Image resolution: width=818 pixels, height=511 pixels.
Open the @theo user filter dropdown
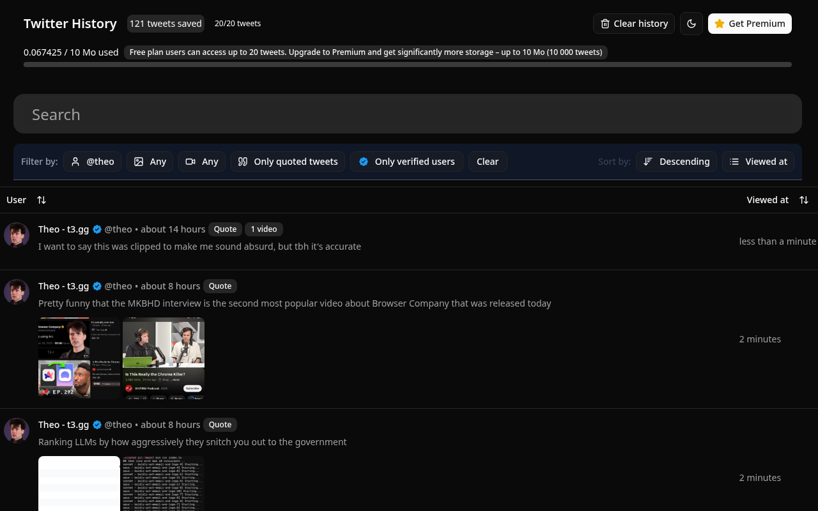[x=92, y=162]
